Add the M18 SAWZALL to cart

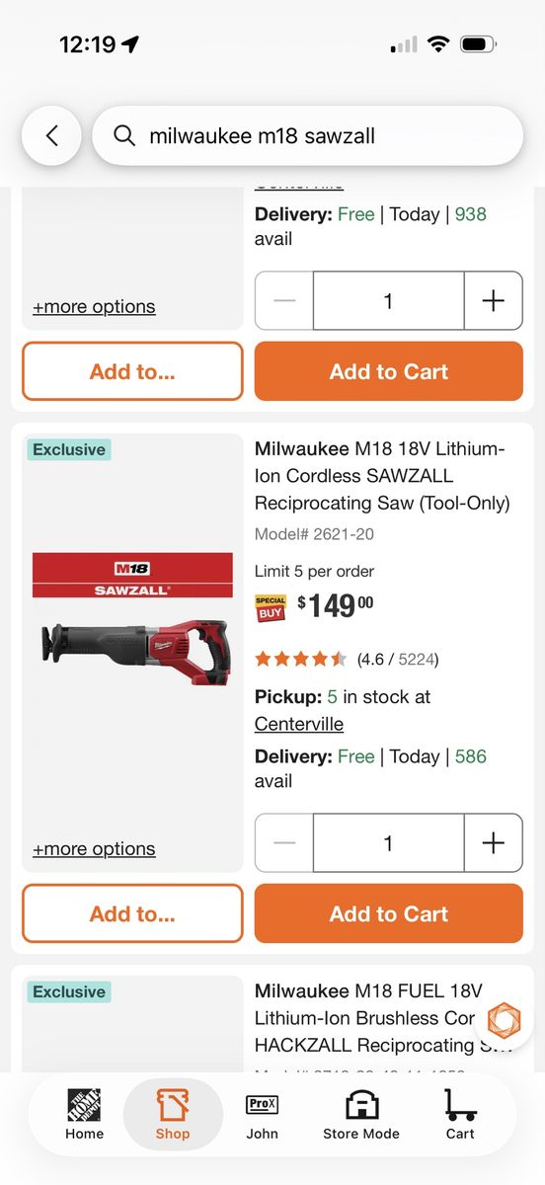pyautogui.click(x=389, y=913)
